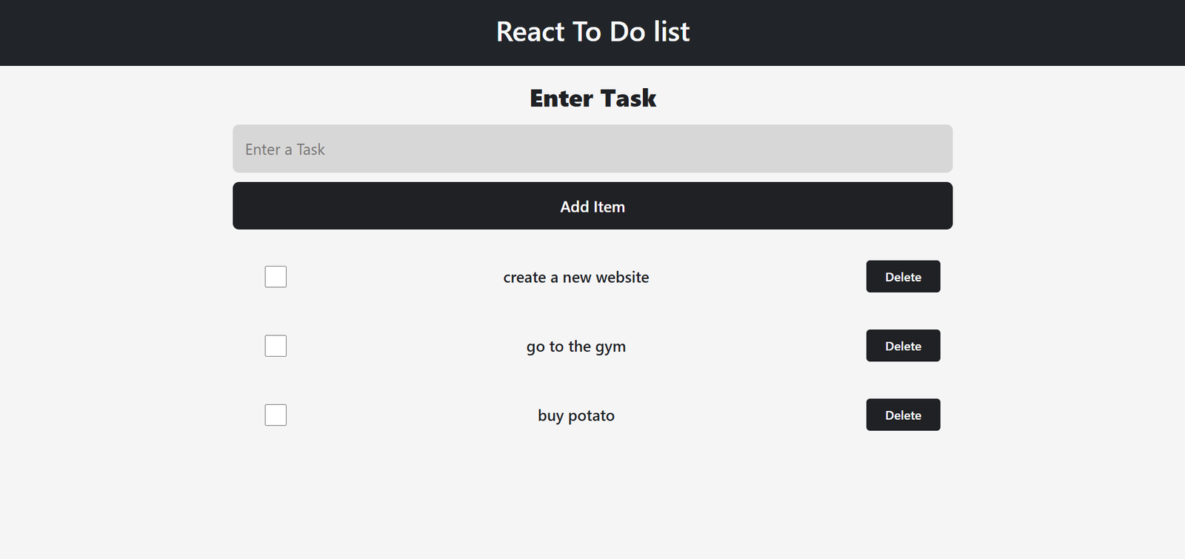Toggle completion of the first task

click(x=276, y=277)
